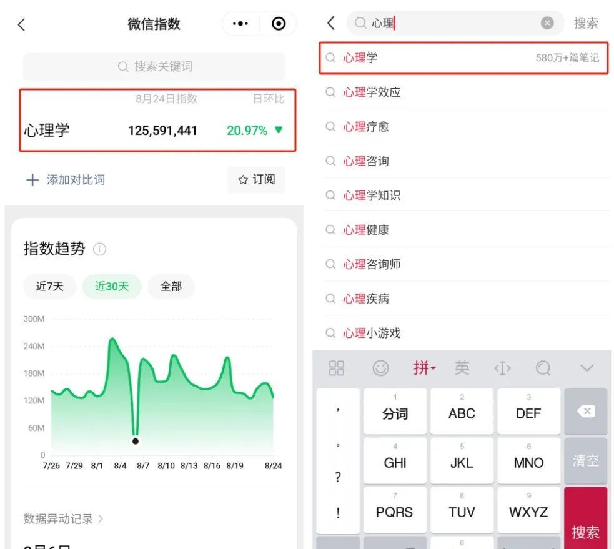The height and width of the screenshot is (549, 614).
Task: Switch keyboard to 英 English mode
Action: [x=462, y=368]
